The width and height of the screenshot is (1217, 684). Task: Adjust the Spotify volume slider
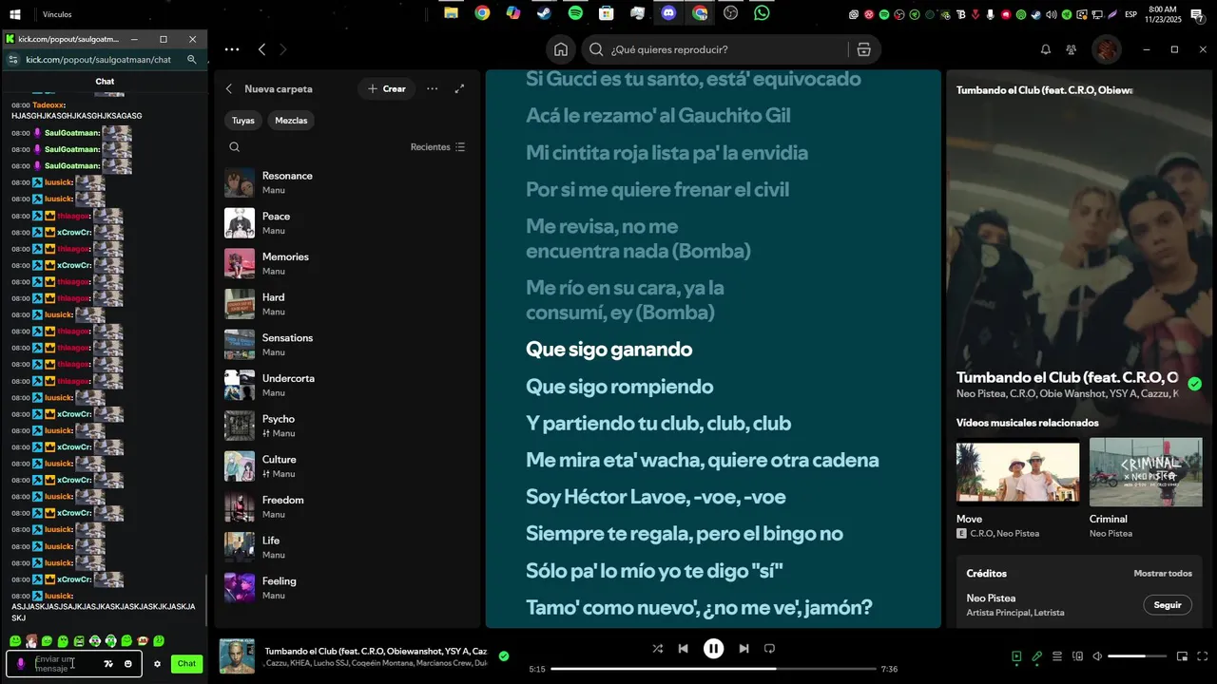pyautogui.click(x=1137, y=656)
